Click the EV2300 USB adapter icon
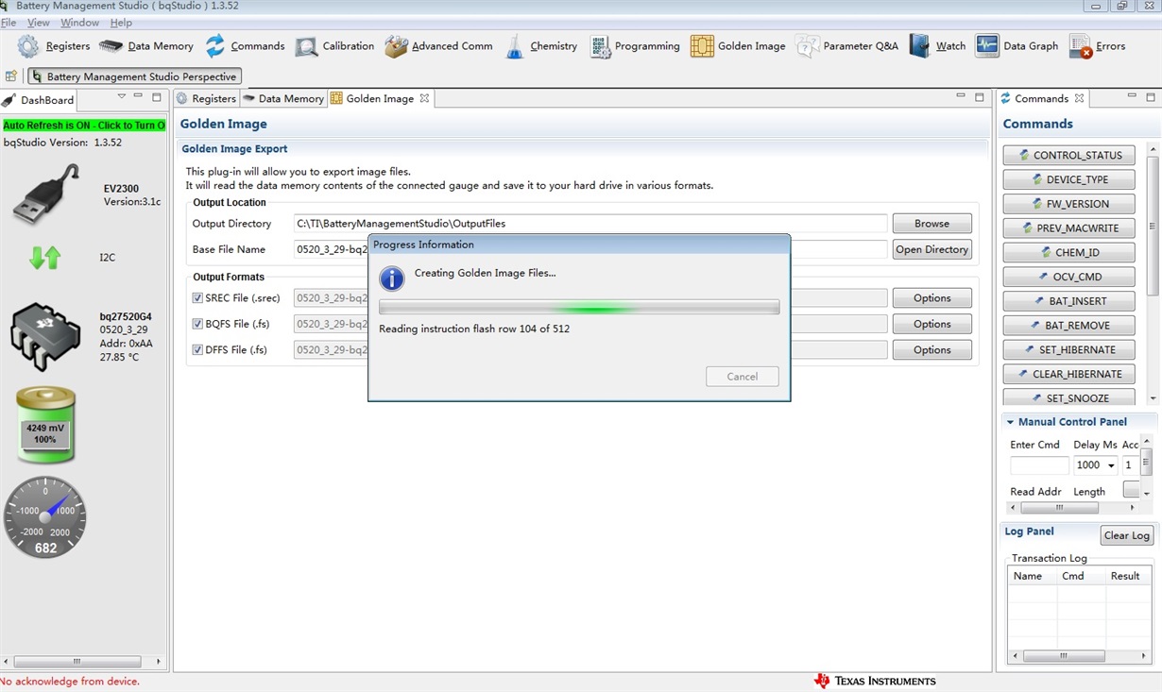The image size is (1162, 692). point(45,194)
